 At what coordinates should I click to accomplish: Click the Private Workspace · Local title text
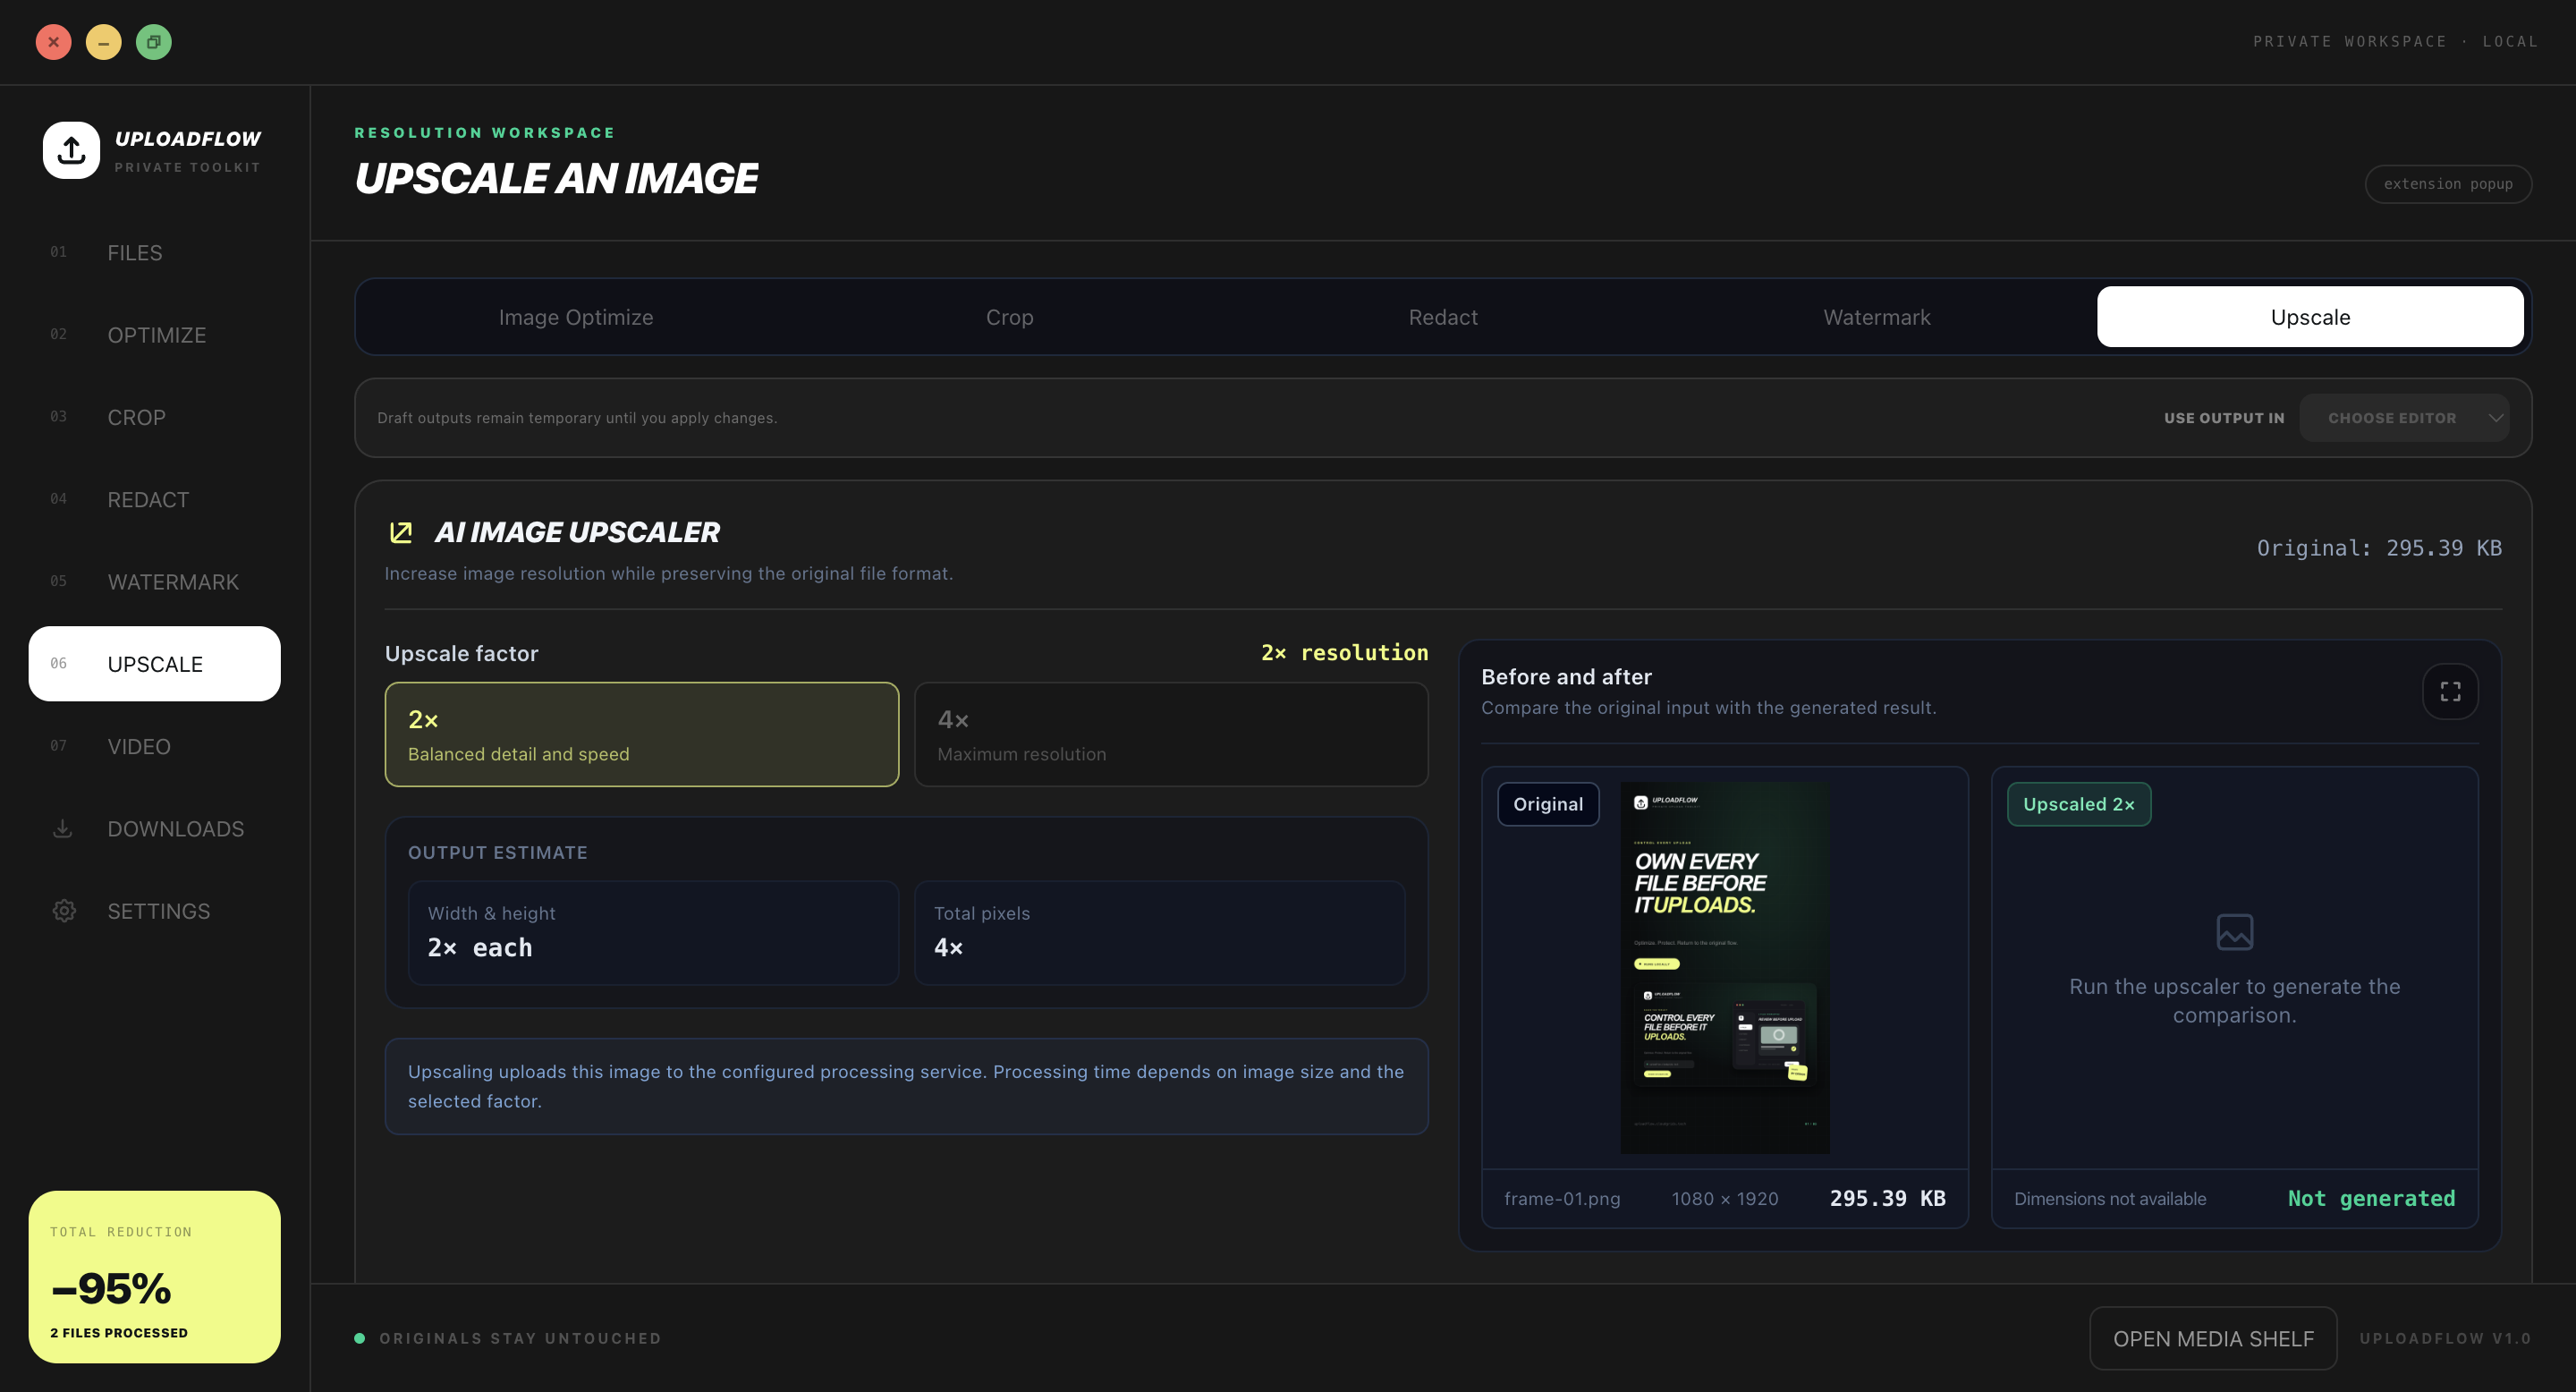[x=2395, y=41]
